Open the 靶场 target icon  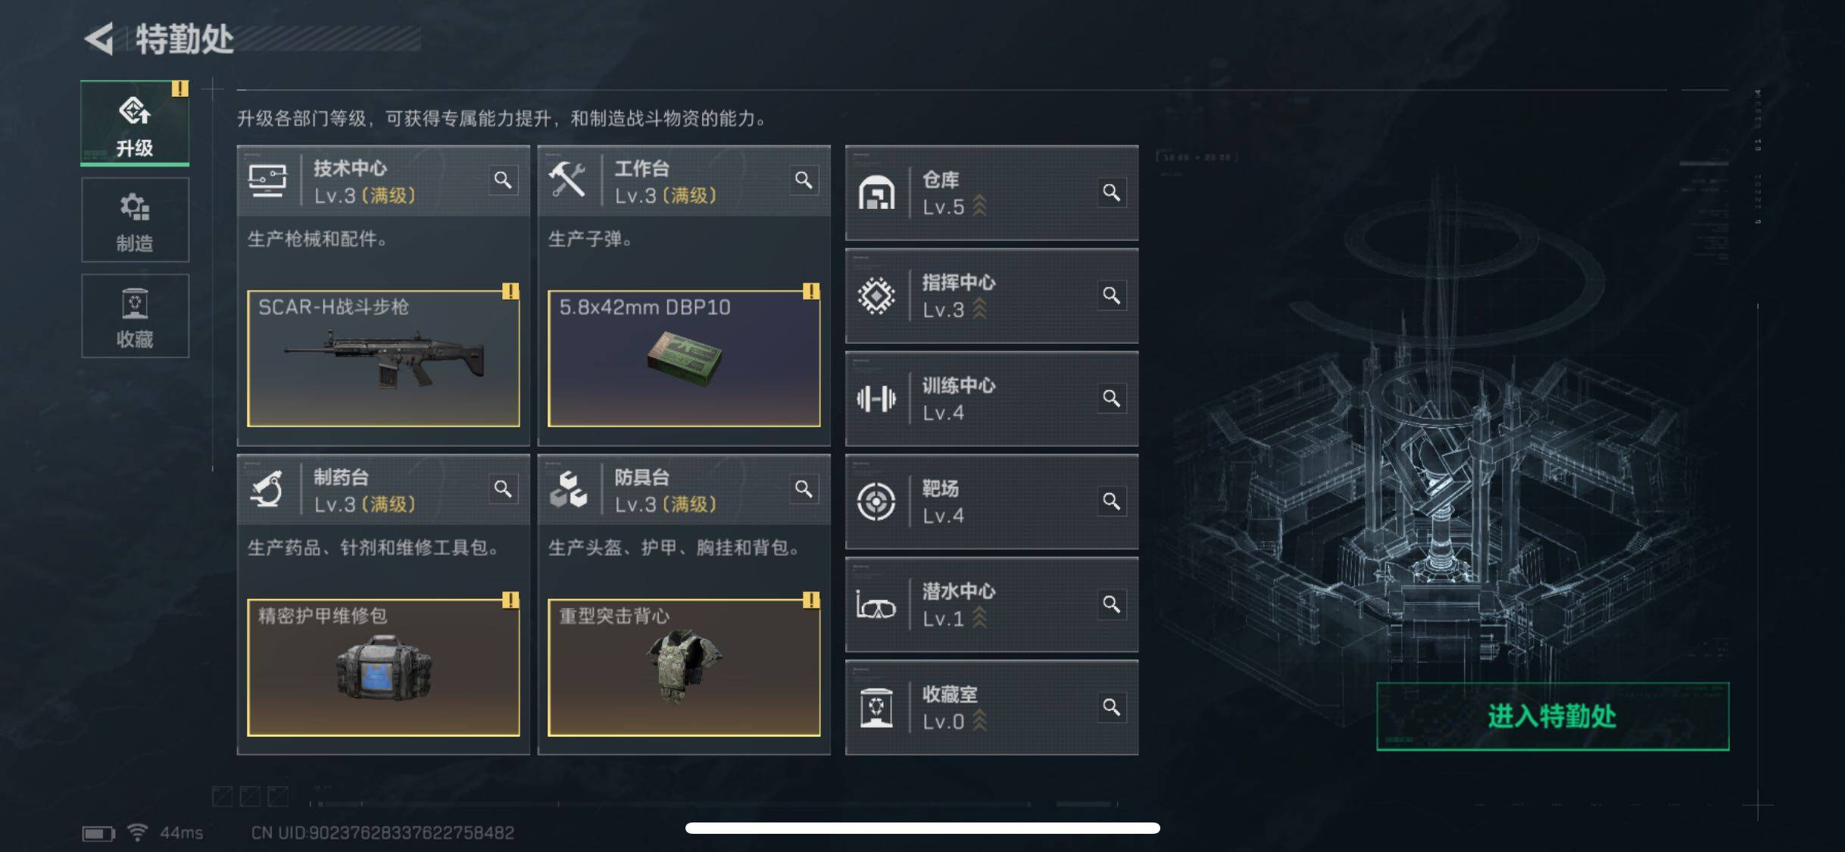point(876,501)
